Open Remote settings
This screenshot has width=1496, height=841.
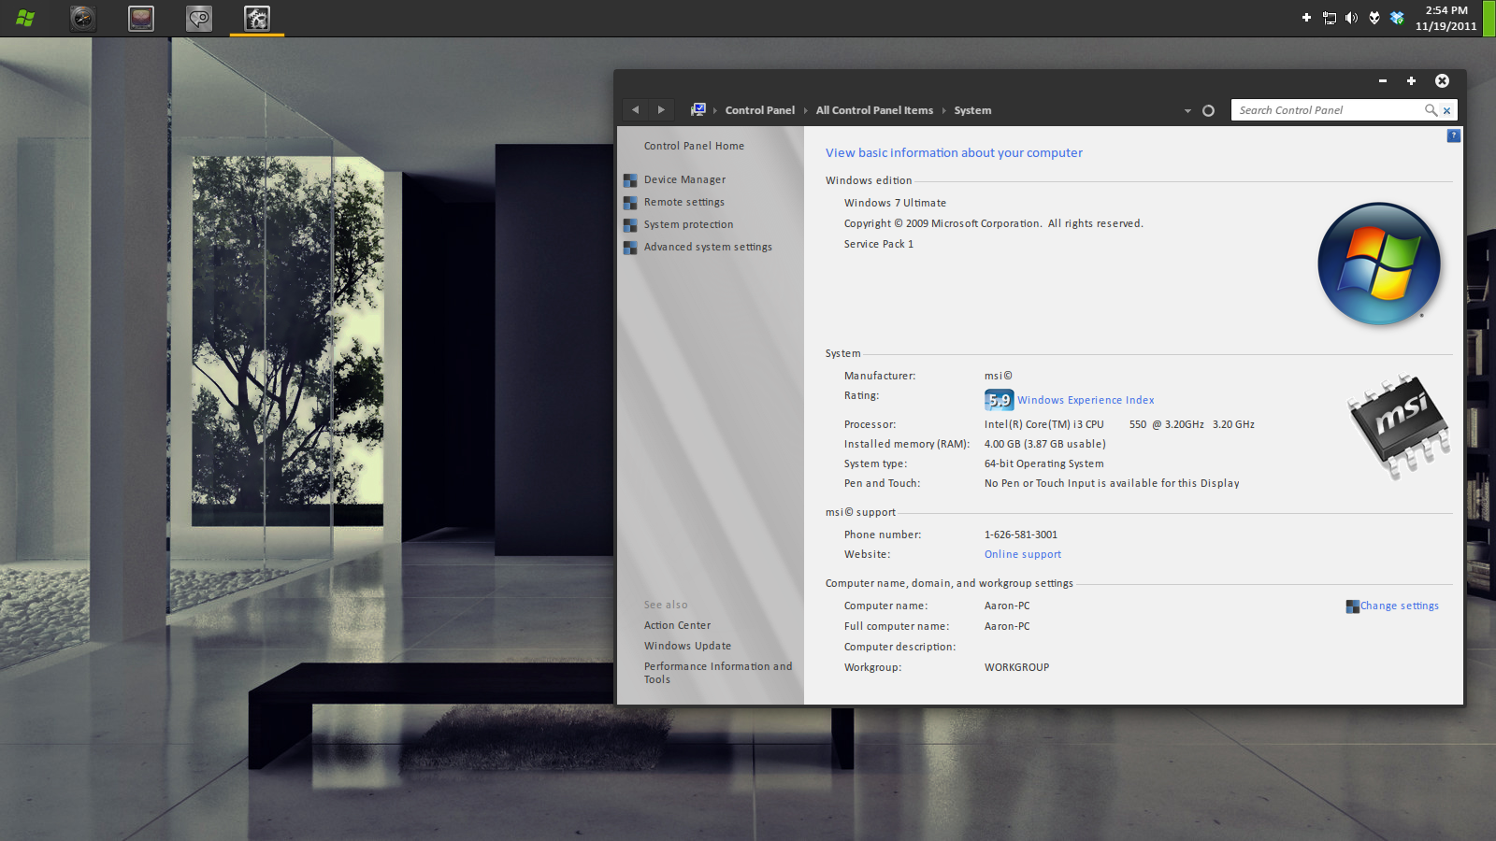[683, 202]
